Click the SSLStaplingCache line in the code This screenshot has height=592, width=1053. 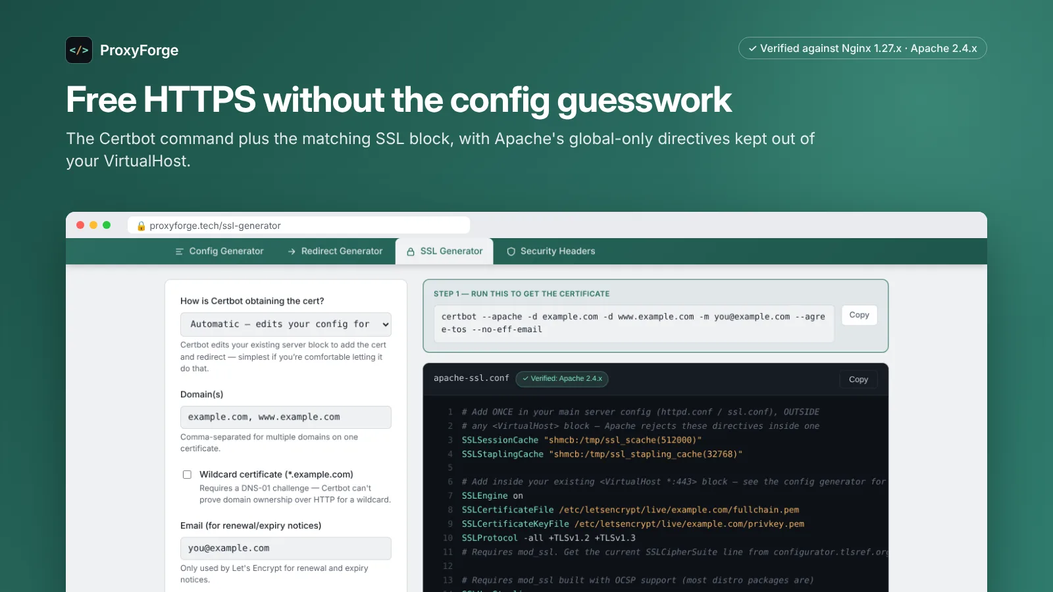coord(602,454)
